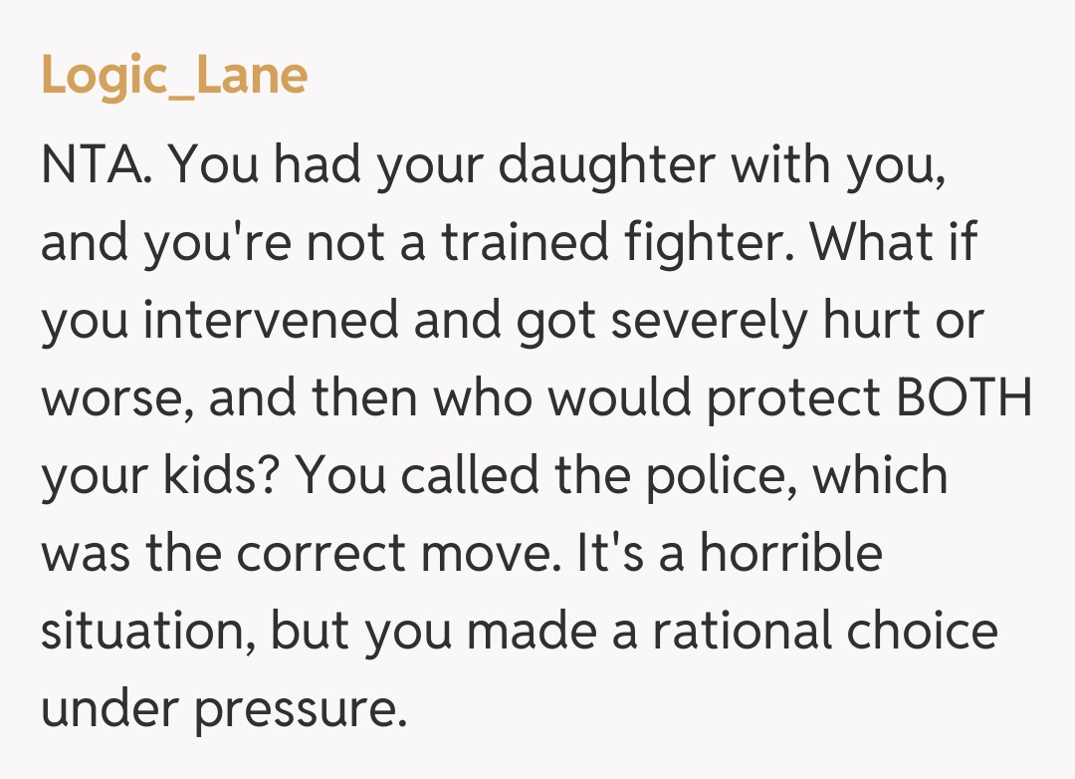Click the phrase "under pressure."
Image resolution: width=1075 pixels, height=779 pixels.
pos(224,709)
